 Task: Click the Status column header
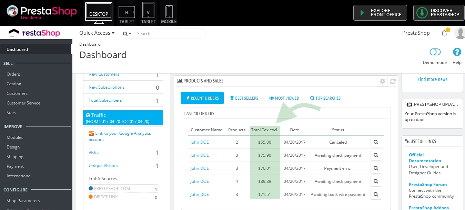[x=338, y=130]
